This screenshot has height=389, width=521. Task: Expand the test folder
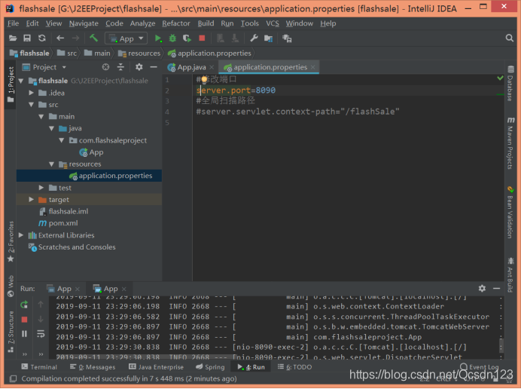[41, 188]
